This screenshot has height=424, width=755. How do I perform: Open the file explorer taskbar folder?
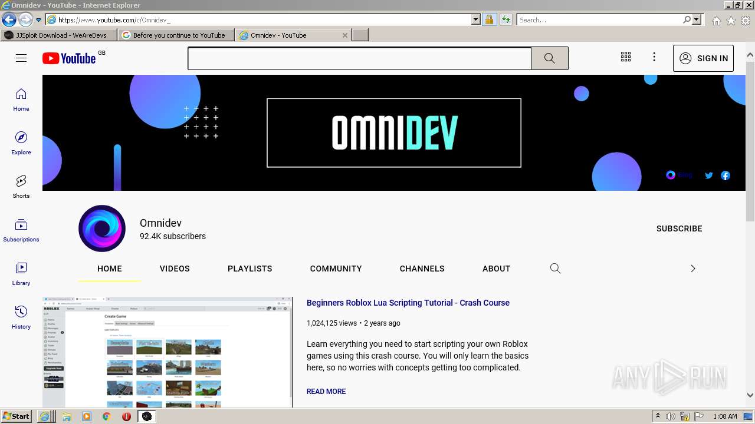(x=67, y=416)
